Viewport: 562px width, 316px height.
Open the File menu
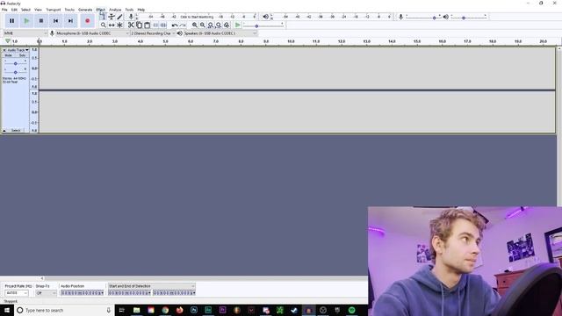coord(4,10)
